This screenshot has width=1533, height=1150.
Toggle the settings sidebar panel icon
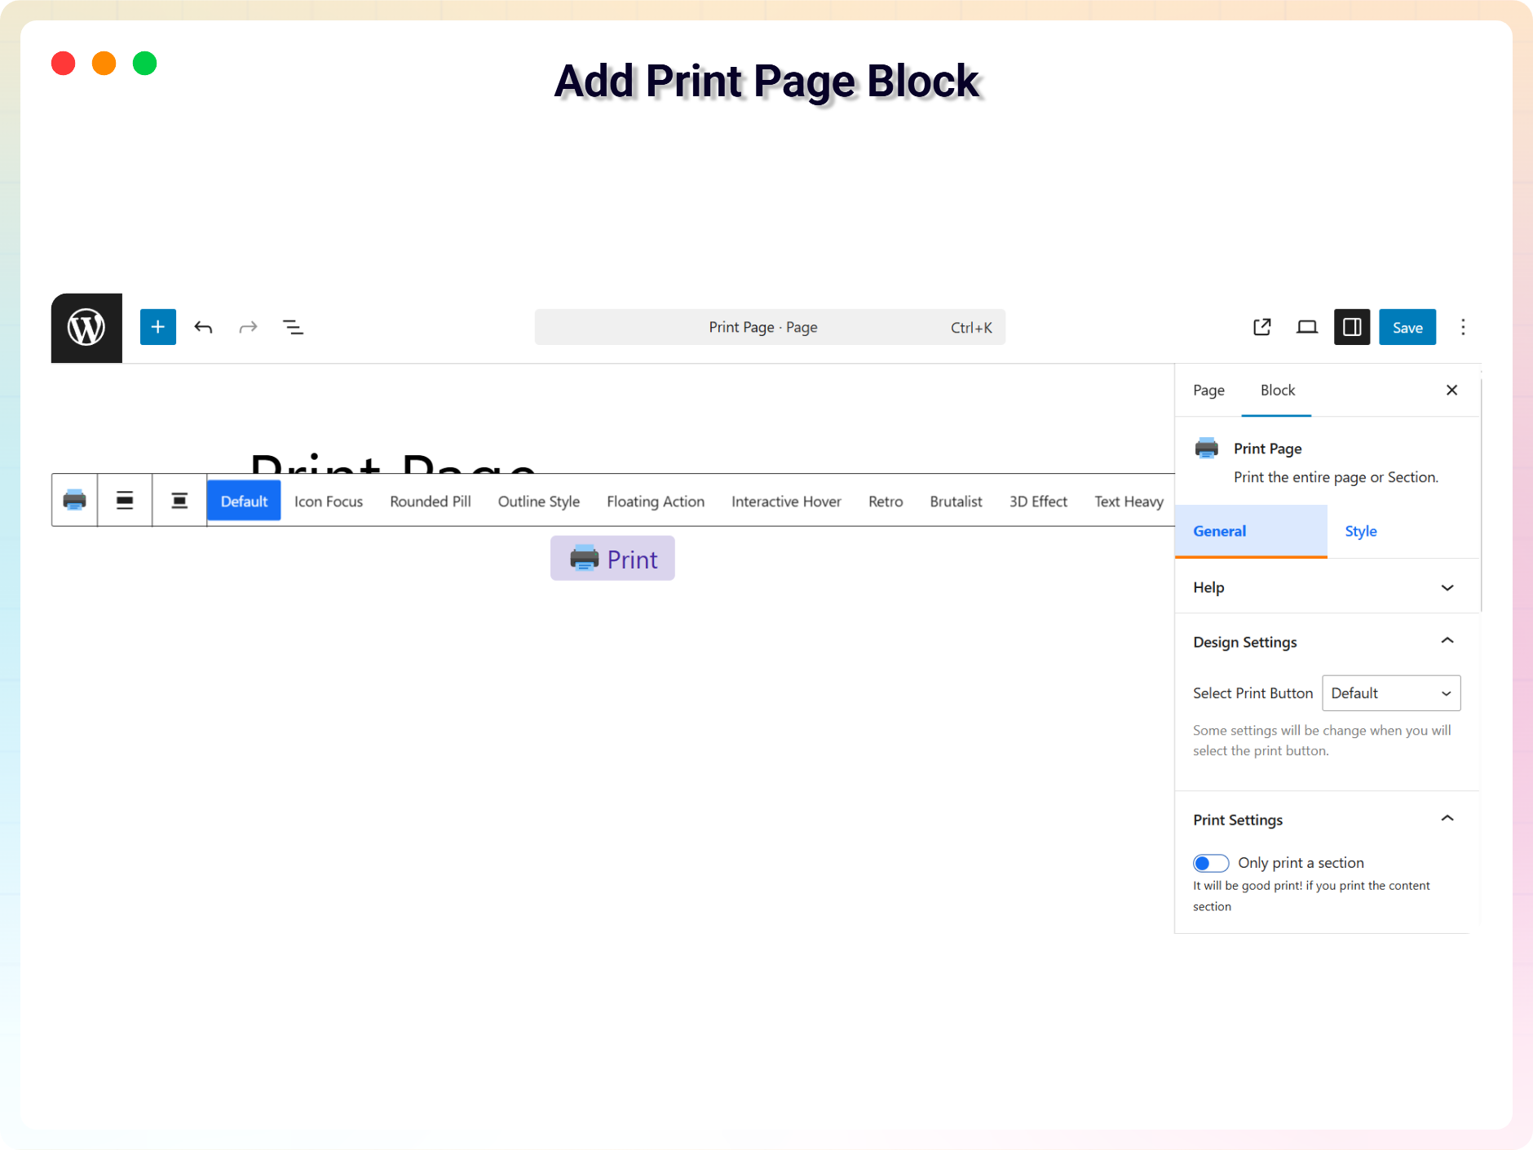[x=1351, y=327]
